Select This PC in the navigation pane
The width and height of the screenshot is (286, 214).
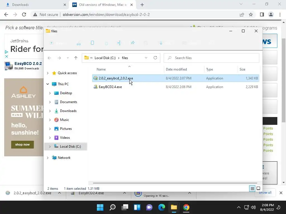click(63, 84)
